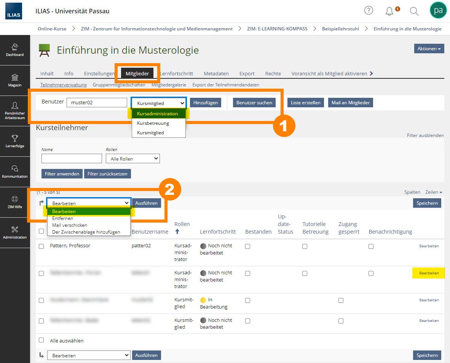Switch to the Lernfortschritt tab

(x=176, y=73)
